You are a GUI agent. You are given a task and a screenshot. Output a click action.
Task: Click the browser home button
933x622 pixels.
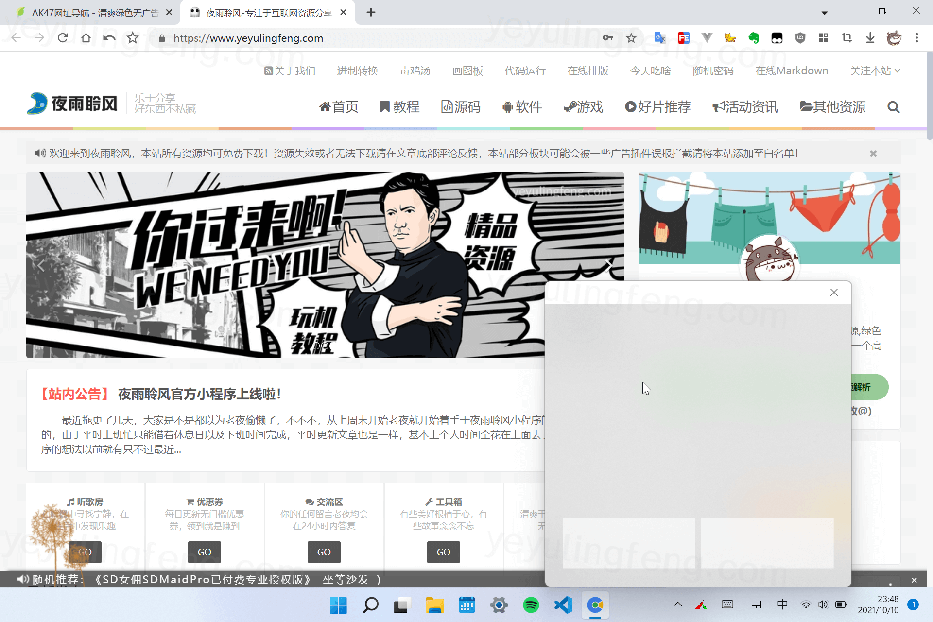pos(86,38)
